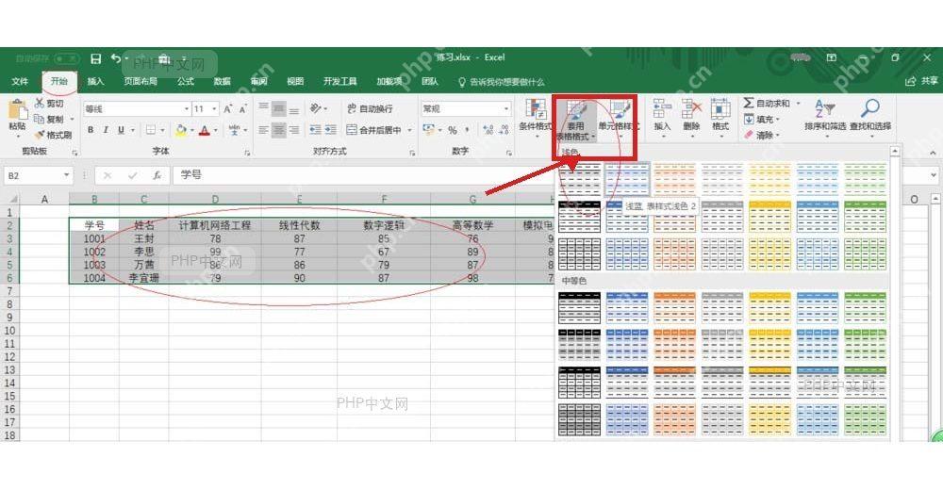Click the Fill (填充) down-arrow button

759,119
